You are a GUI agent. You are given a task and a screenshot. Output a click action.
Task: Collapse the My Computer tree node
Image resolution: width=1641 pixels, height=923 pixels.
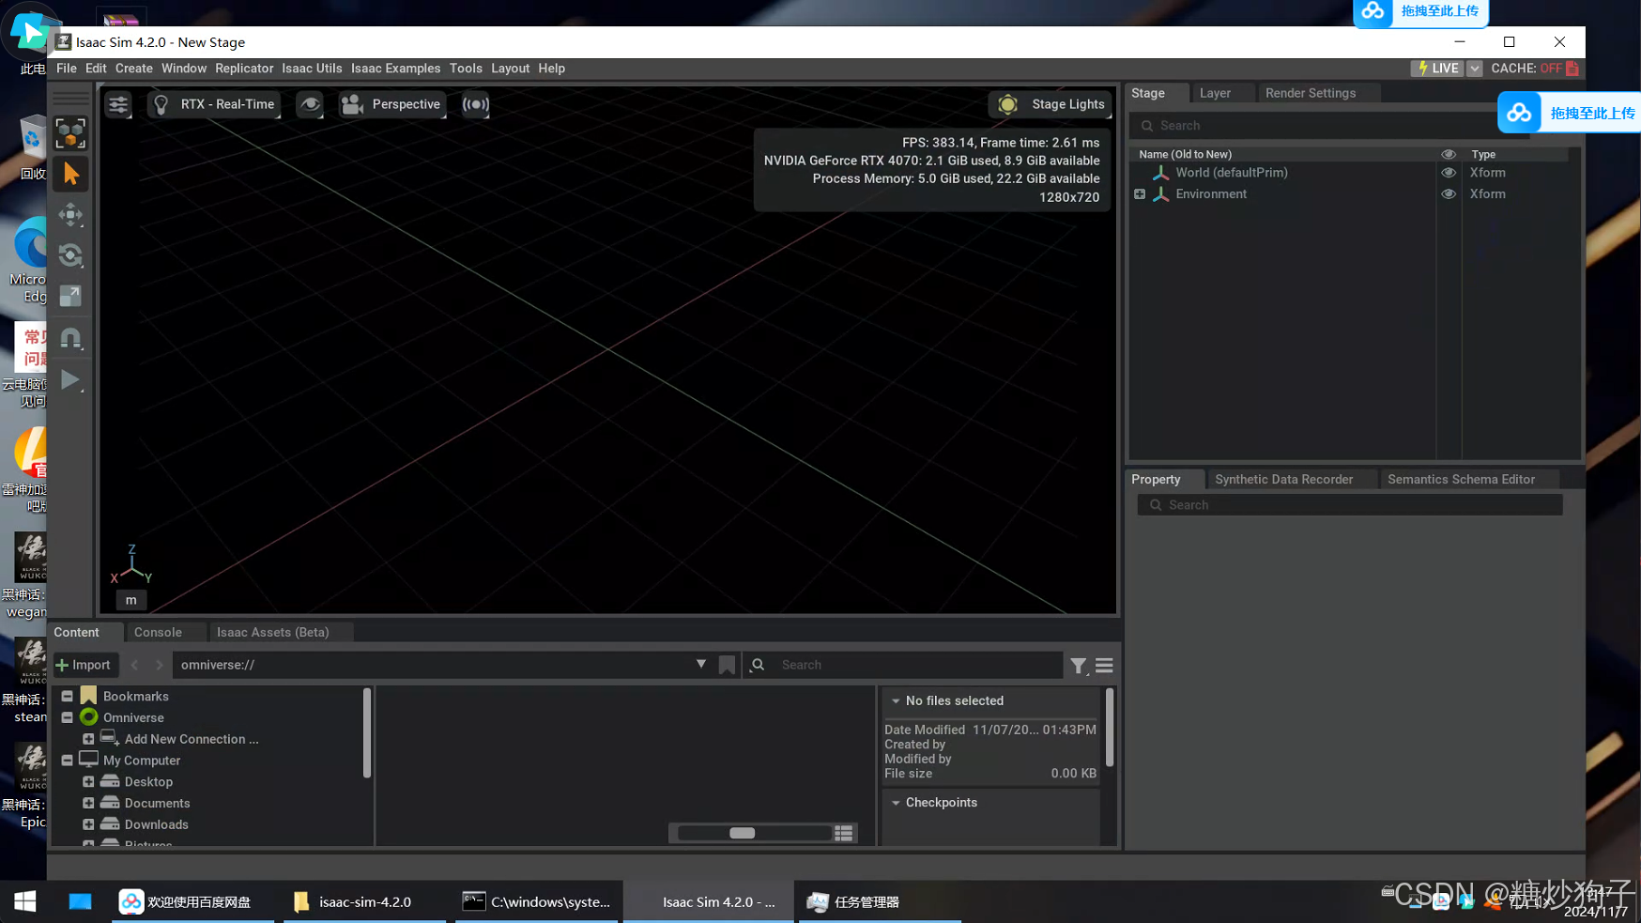tap(68, 761)
